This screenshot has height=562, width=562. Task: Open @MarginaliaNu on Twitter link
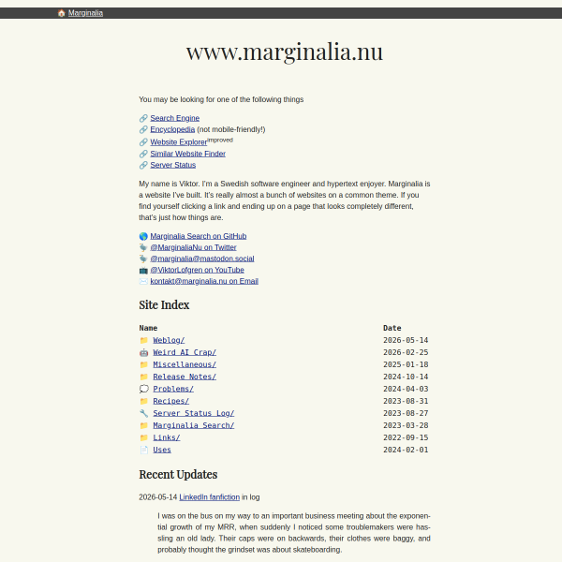tap(193, 247)
